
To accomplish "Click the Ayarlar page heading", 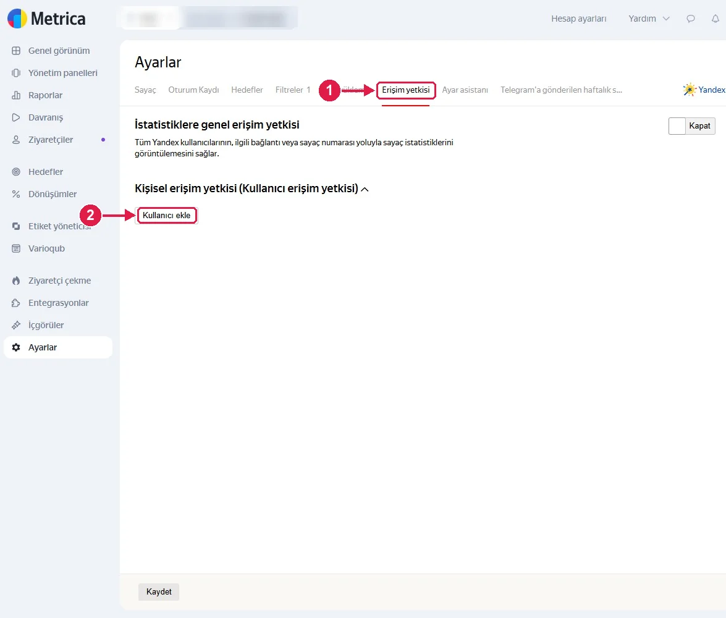I will click(x=158, y=62).
